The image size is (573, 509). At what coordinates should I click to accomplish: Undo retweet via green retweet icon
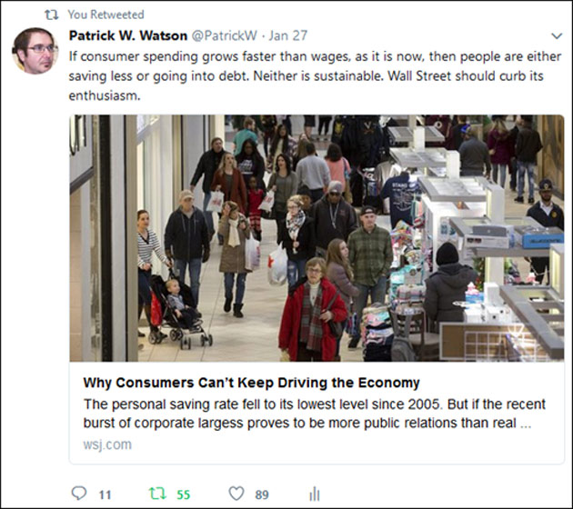pos(157,494)
